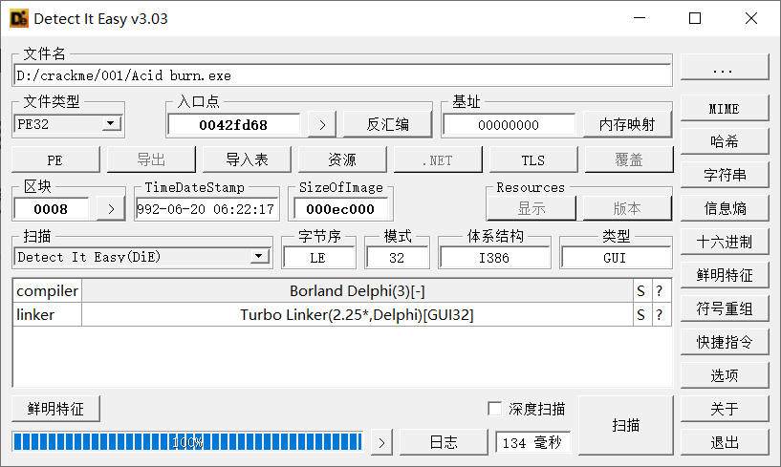
Task: Select the Turbo Linker result row
Action: 358,314
